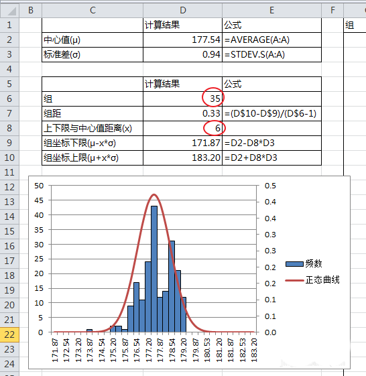This screenshot has height=376, width=366.
Task: Select the right axis label 0.5
Action: (270, 186)
